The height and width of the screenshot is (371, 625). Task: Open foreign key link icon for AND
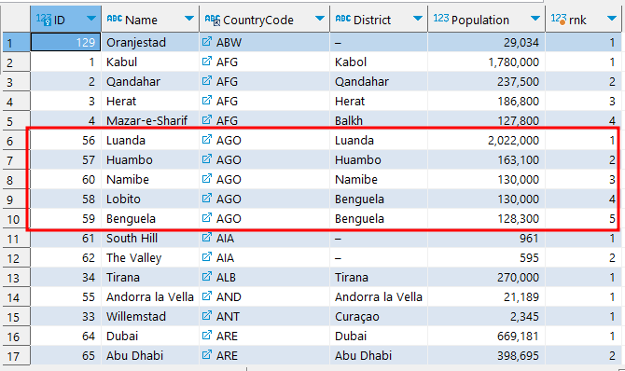[207, 296]
